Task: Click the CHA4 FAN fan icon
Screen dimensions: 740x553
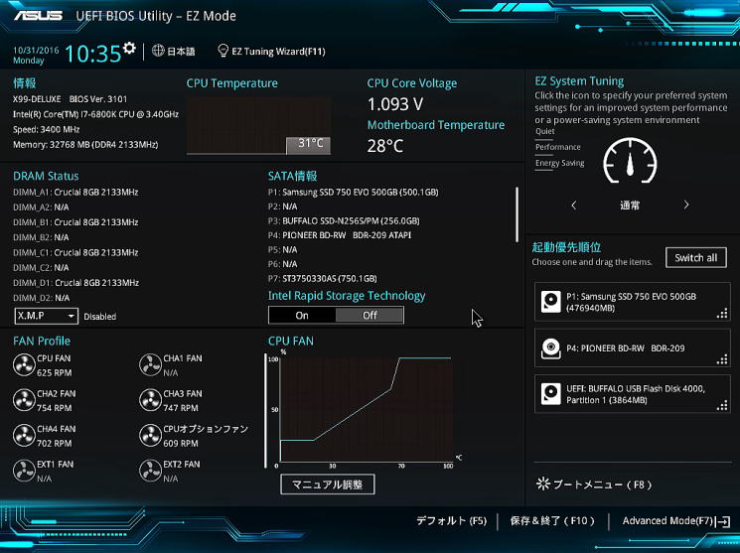Action: [x=24, y=436]
